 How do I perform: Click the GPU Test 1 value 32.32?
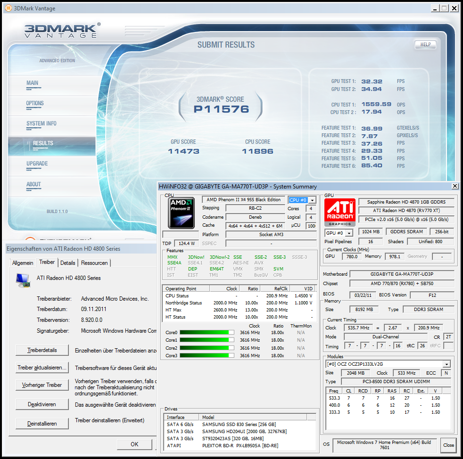(x=372, y=81)
